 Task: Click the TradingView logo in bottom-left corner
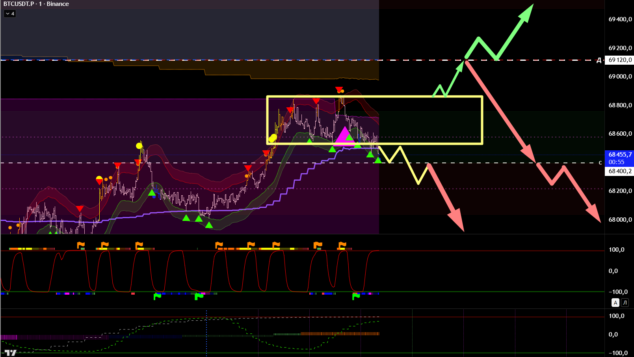click(x=10, y=353)
